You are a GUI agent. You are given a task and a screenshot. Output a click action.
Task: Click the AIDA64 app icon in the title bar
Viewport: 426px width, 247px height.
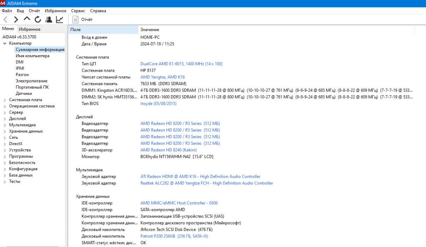click(x=3, y=3)
